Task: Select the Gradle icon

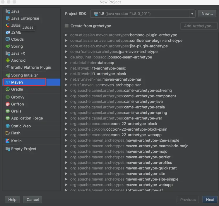Action: [x=8, y=89]
